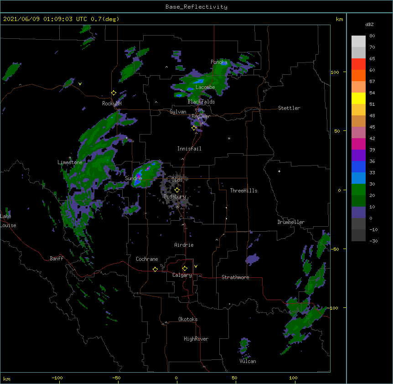This screenshot has height=384, width=393.
Task: Click the purple echo blob northeast of Strathmore
Action: [252, 259]
